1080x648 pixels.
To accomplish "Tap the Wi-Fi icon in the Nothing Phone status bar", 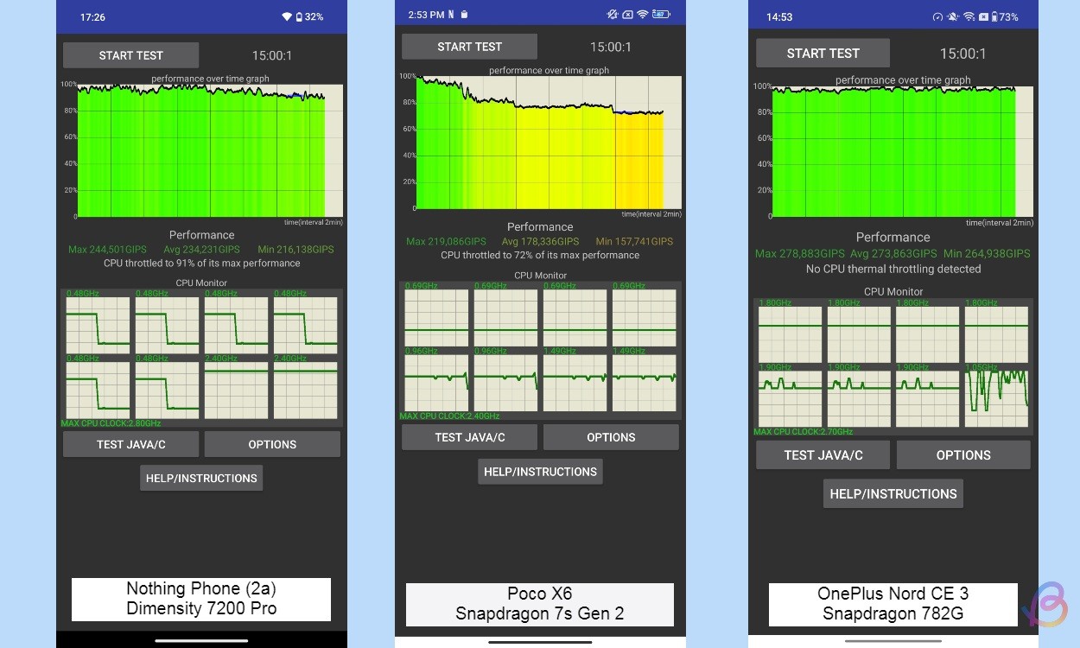I will 287,17.
